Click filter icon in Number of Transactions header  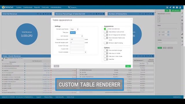click(x=148, y=14)
